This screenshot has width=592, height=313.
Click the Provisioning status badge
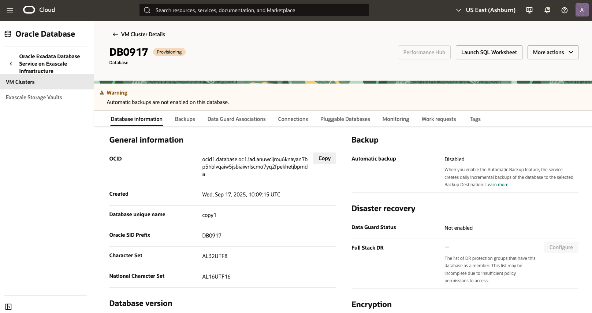point(169,52)
